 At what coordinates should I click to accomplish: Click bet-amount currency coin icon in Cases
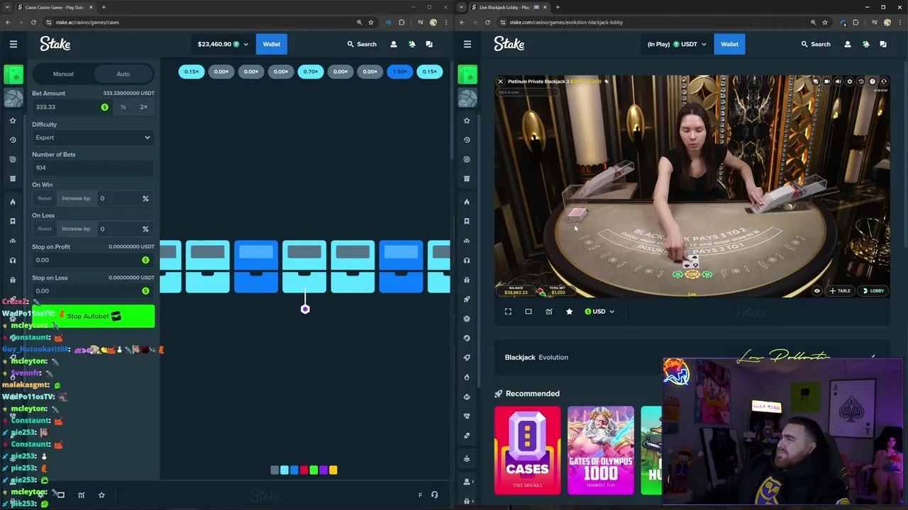(x=104, y=107)
